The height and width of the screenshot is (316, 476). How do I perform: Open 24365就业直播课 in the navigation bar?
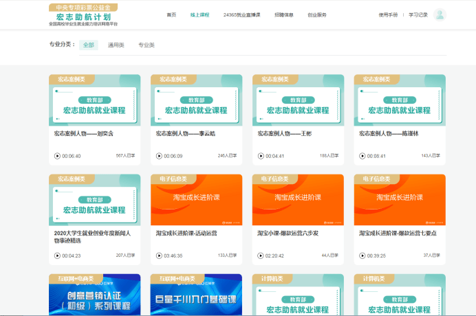coord(241,14)
